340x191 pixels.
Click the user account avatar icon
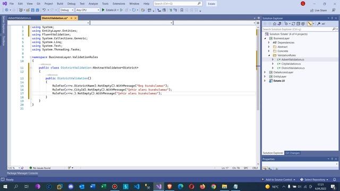[303, 4]
